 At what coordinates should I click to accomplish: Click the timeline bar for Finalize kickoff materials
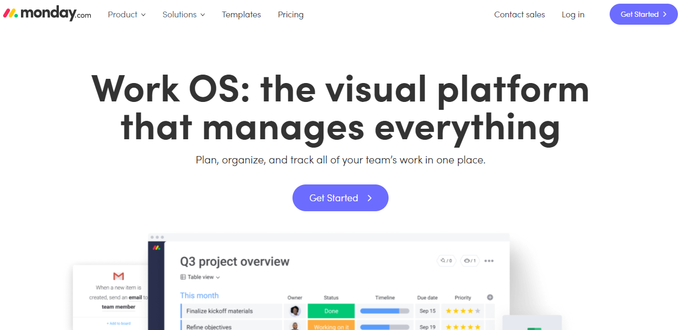(385, 311)
